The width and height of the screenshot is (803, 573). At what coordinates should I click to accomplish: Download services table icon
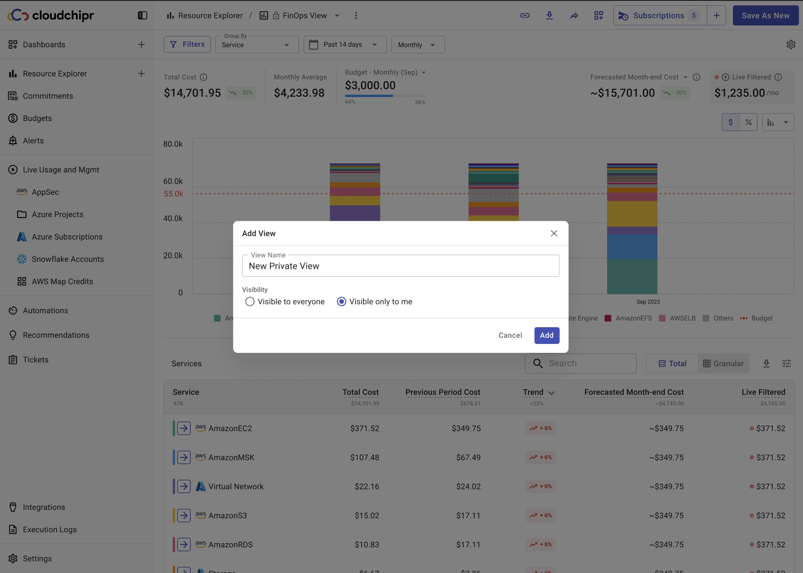[766, 363]
